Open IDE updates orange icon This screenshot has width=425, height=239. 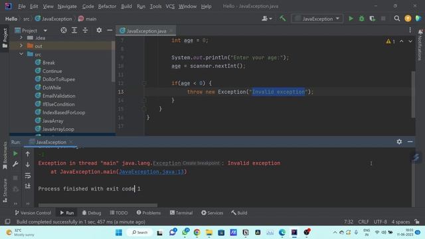[x=408, y=19]
